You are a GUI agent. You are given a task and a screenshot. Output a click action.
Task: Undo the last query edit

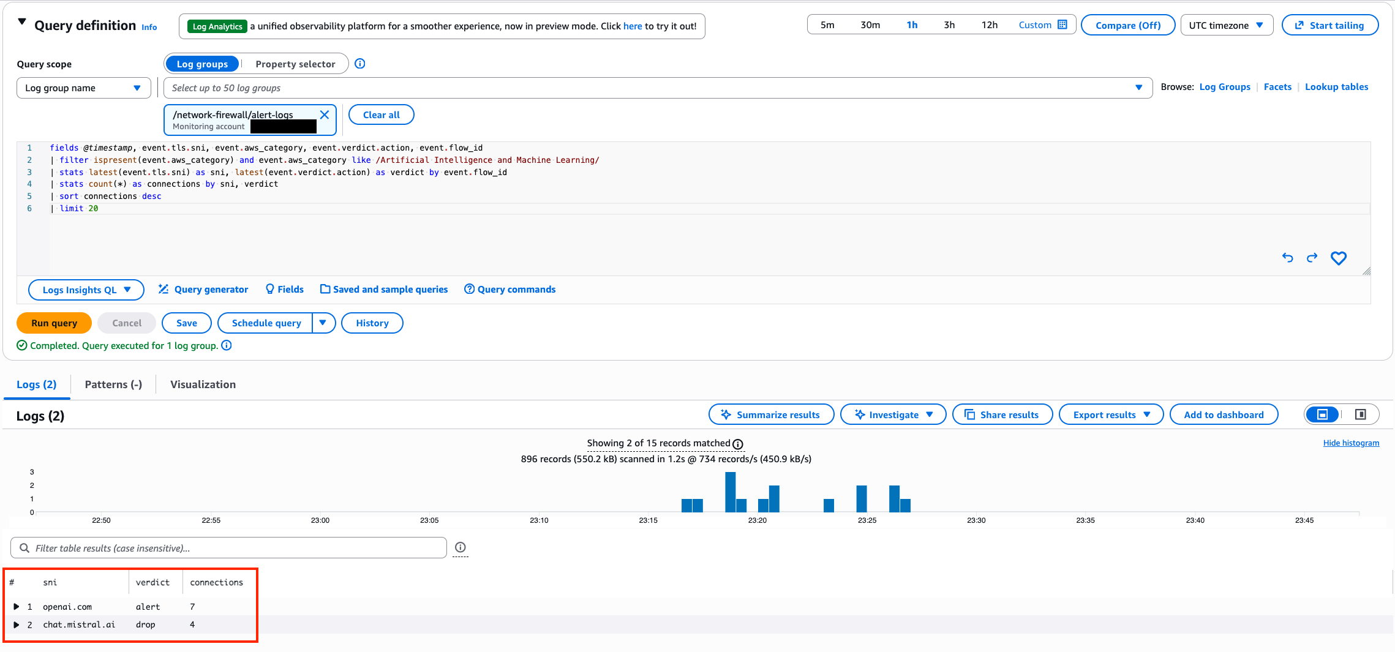[1288, 258]
